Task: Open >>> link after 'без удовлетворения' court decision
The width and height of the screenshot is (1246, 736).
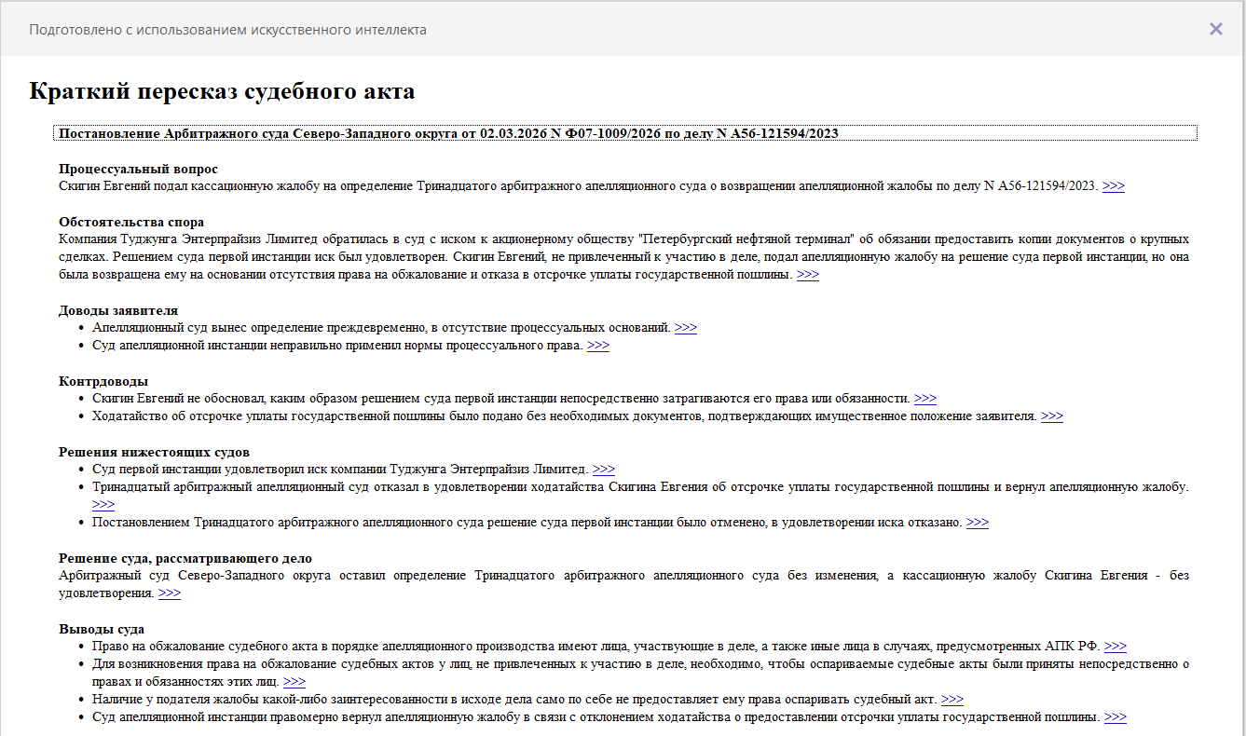Action: [169, 593]
